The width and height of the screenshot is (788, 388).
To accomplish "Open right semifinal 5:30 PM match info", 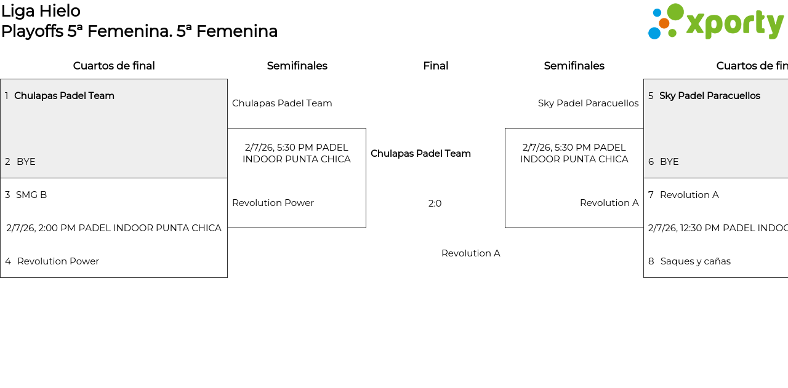I will 574,154.
